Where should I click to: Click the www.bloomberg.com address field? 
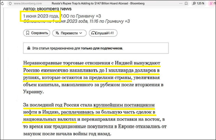click(28, 4)
